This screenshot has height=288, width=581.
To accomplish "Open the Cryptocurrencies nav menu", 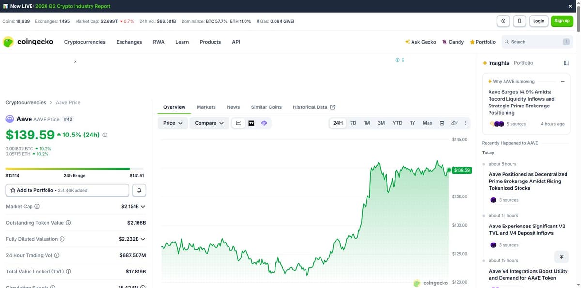I will pos(85,42).
